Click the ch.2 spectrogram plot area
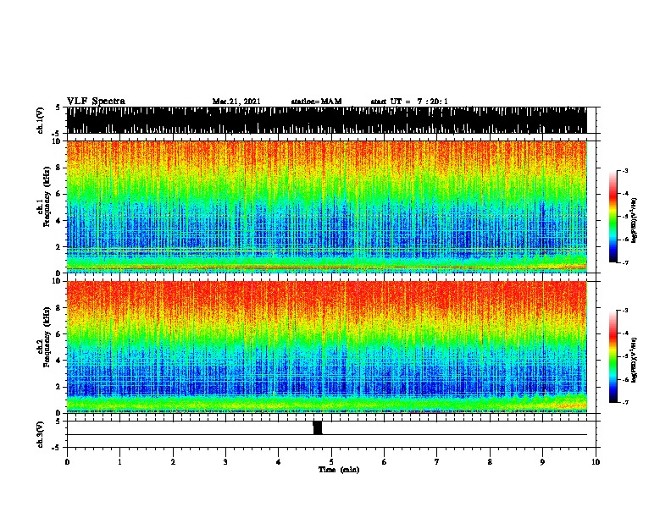This screenshot has height=518, width=671. tap(326, 347)
